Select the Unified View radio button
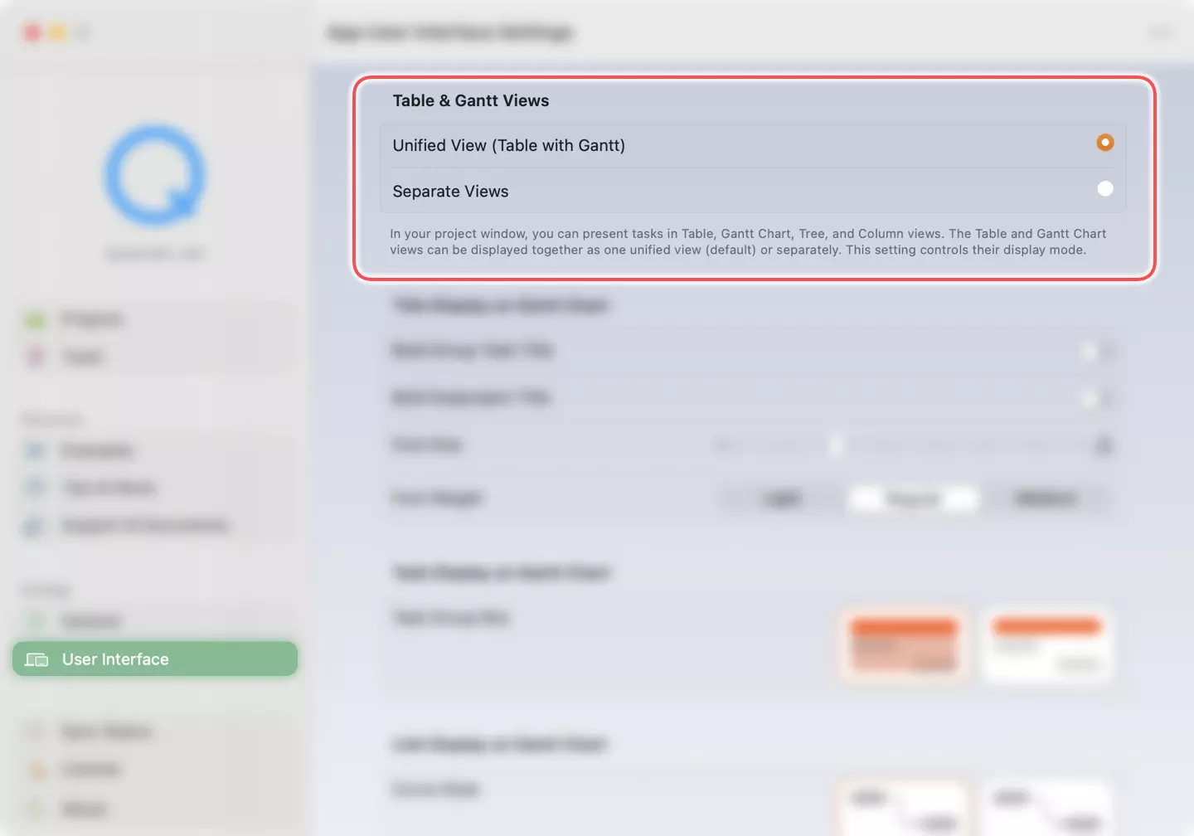 pyautogui.click(x=1104, y=143)
